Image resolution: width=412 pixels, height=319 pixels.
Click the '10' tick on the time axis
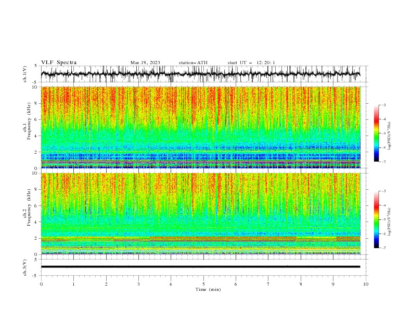(x=366, y=284)
